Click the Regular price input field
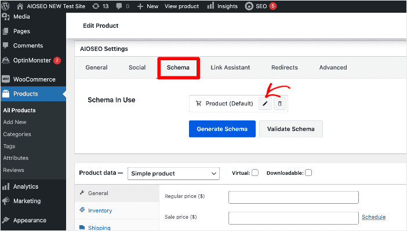The image size is (407, 231). [293, 197]
